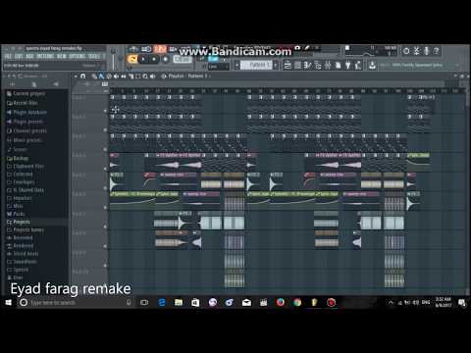This screenshot has height=353, width=471.
Task: Click the circular settings icon top right
Action: point(406,51)
